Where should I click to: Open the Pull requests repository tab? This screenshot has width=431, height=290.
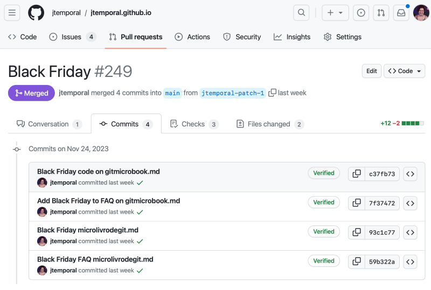tap(136, 37)
